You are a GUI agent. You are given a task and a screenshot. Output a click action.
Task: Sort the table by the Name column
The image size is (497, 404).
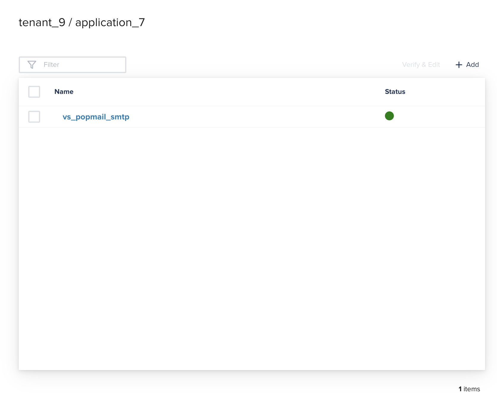(x=64, y=92)
